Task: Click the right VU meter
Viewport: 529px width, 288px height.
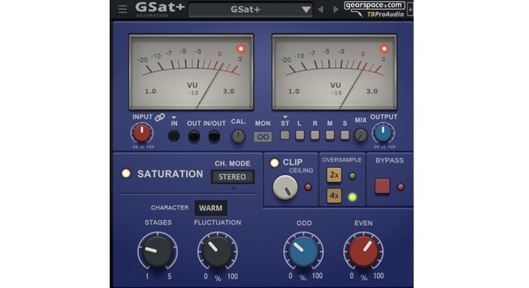Action: (x=335, y=72)
